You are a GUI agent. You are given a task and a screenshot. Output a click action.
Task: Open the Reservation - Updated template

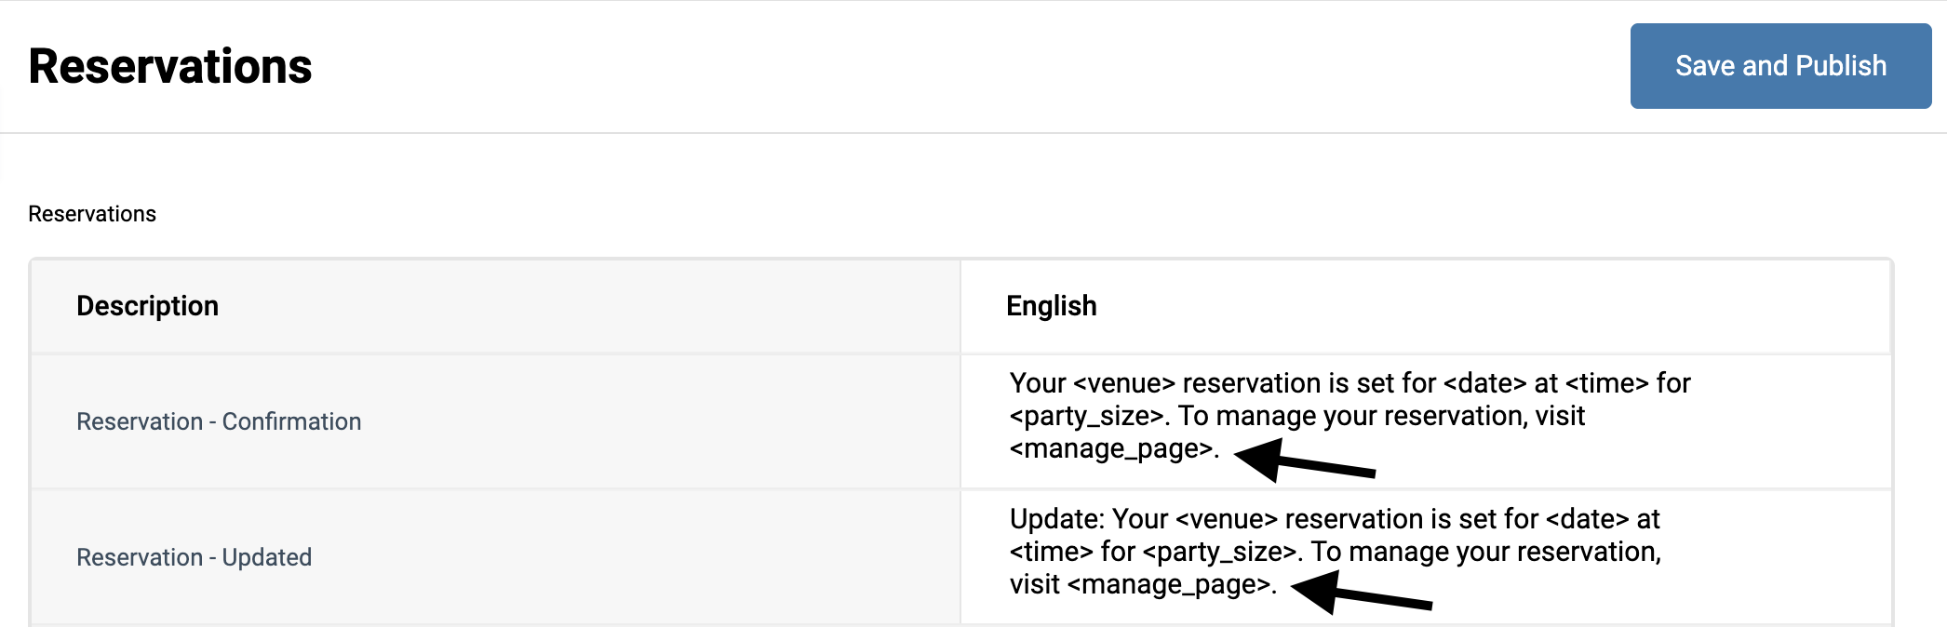(194, 556)
